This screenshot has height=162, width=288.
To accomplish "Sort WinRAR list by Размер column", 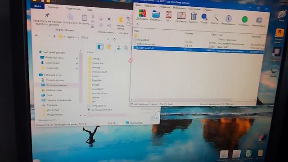I will pos(189,33).
